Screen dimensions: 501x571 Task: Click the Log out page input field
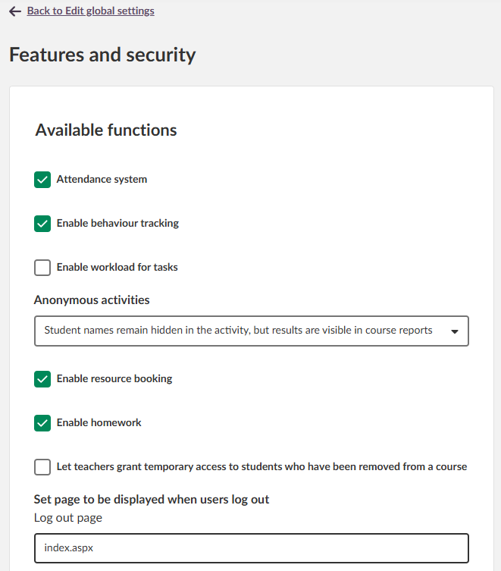[251, 547]
